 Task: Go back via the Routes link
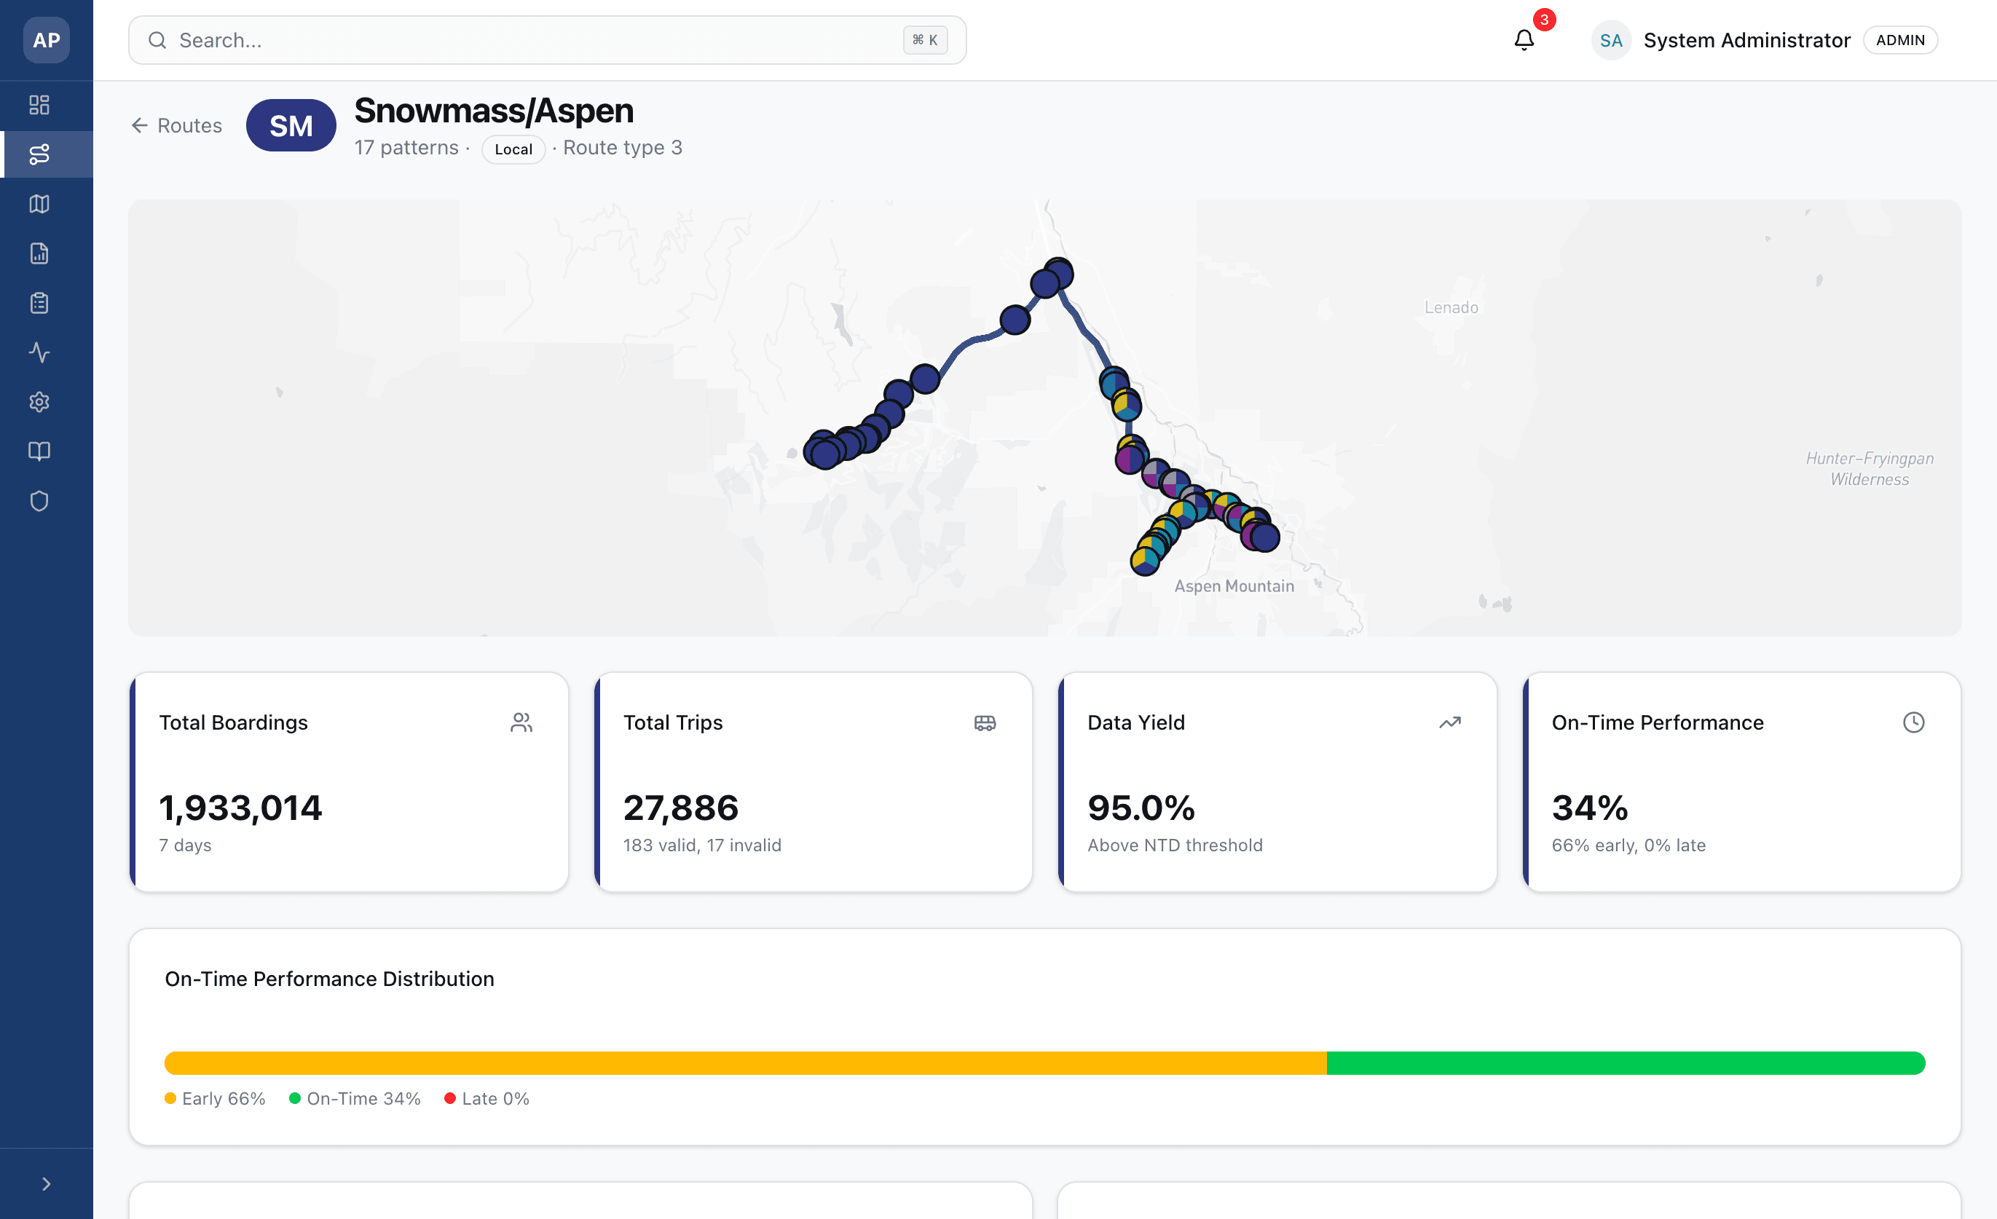pyautogui.click(x=177, y=126)
